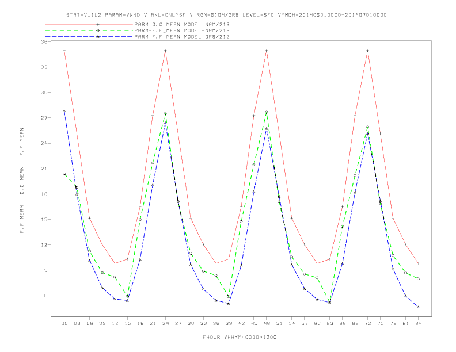456x352 pixels.
Task: Click x-axis hour label 75
Action: [x=381, y=323]
